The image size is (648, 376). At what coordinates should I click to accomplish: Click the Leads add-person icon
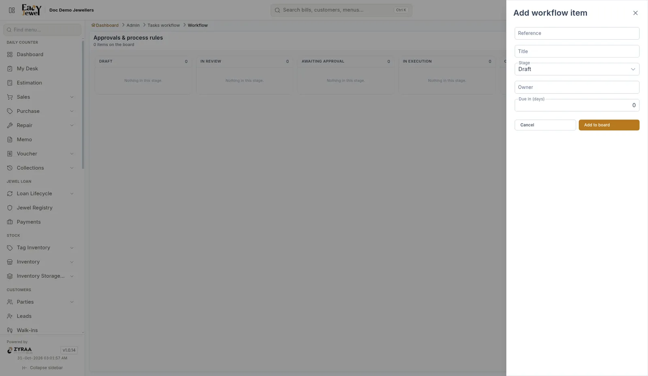click(x=10, y=316)
